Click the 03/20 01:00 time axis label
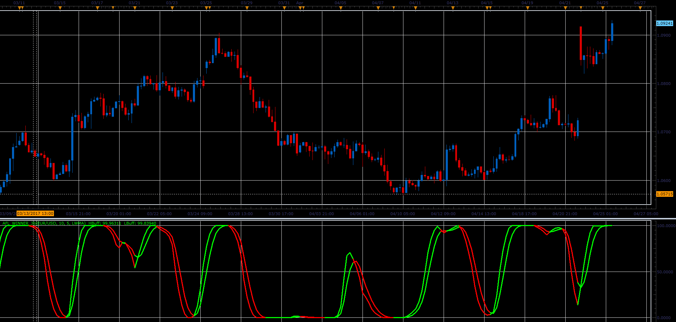The width and height of the screenshot is (676, 322). coord(119,214)
